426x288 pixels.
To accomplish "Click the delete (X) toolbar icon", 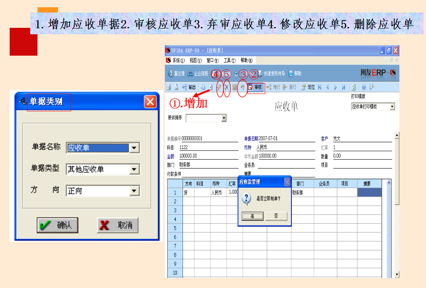I will [227, 87].
